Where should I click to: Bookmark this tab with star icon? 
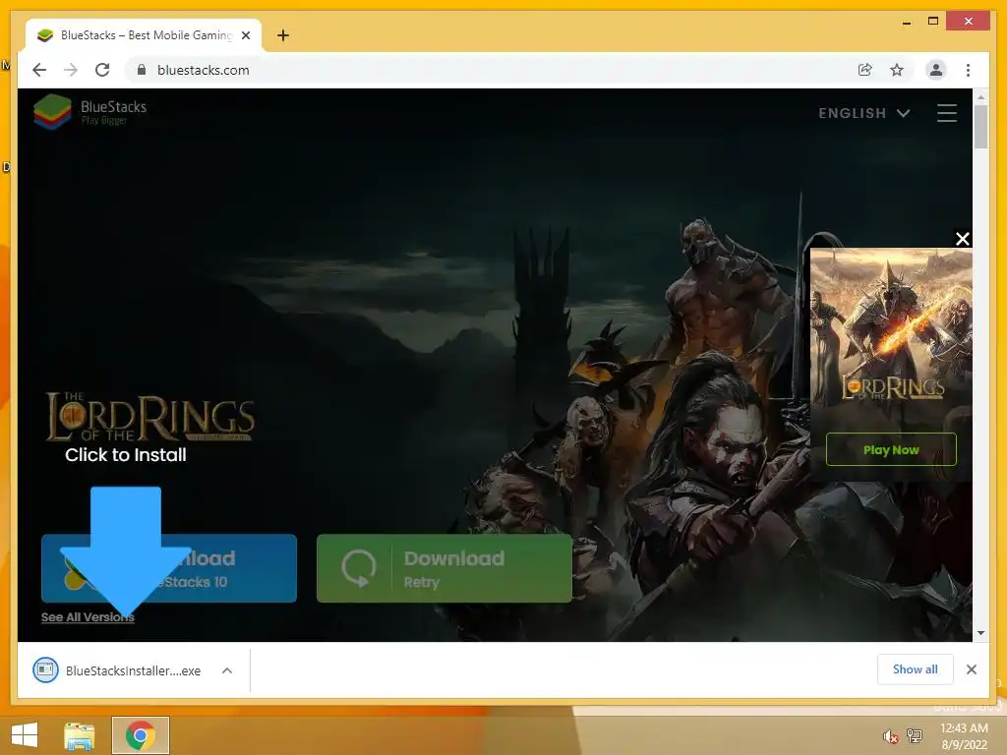click(897, 70)
